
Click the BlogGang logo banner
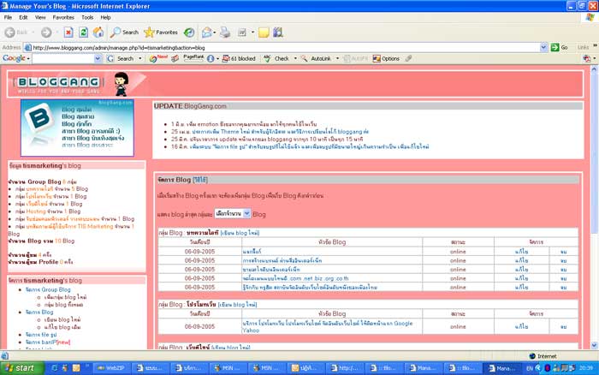[x=59, y=85]
